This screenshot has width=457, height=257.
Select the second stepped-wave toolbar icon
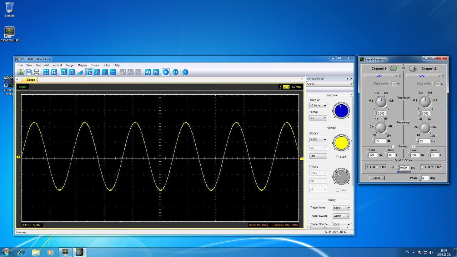pyautogui.click(x=71, y=72)
